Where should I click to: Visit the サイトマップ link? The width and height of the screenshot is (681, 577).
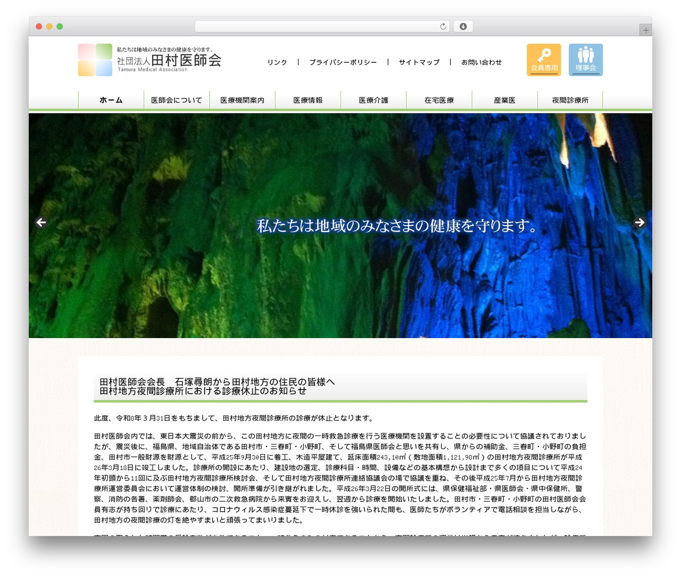(419, 62)
